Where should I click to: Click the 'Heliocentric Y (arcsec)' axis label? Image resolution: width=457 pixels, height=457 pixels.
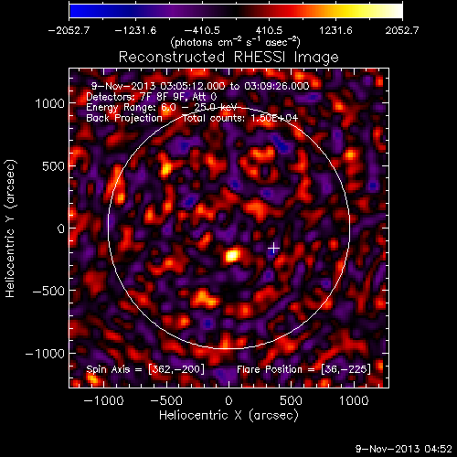click(11, 228)
